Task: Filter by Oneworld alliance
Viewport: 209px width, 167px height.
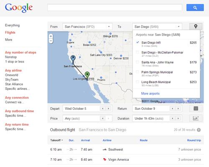Action: (x=12, y=75)
